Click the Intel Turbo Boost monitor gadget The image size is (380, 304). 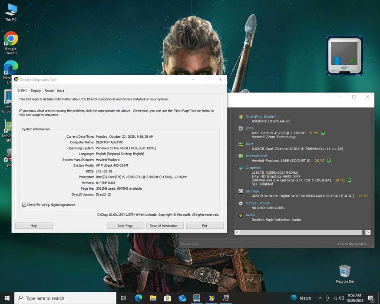pyautogui.click(x=344, y=56)
